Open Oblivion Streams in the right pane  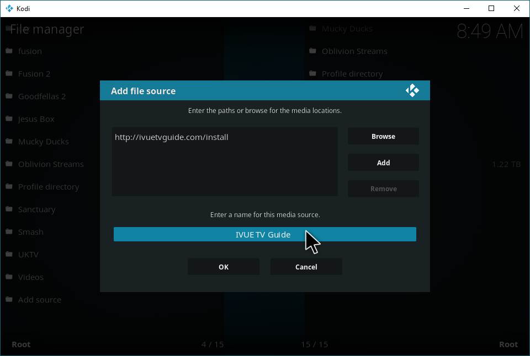pos(354,51)
